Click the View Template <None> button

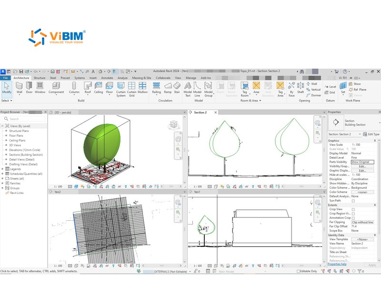coord(362,240)
